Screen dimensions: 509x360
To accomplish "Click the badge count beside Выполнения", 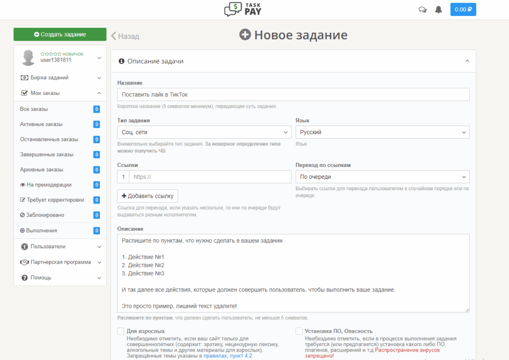I will 96,230.
